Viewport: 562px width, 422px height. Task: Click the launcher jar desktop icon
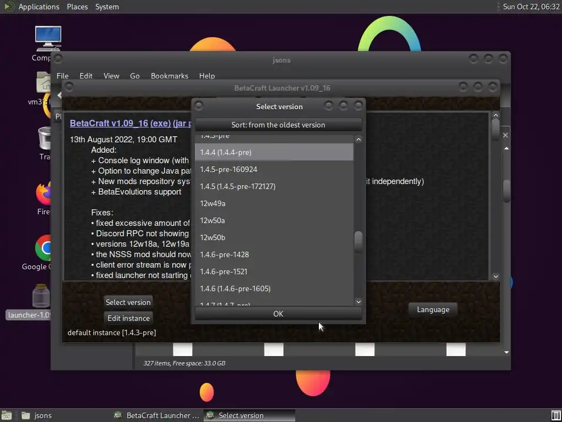(41, 296)
